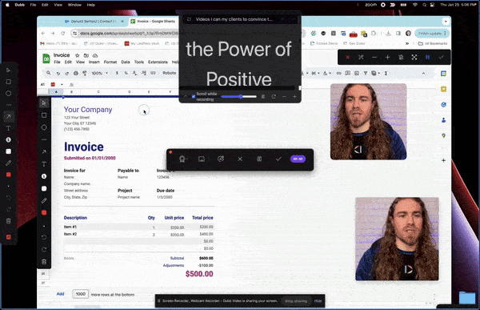Select circle tool in annotation toolbar over spreadsheet
Image resolution: width=480 pixels, height=310 pixels.
click(44, 127)
